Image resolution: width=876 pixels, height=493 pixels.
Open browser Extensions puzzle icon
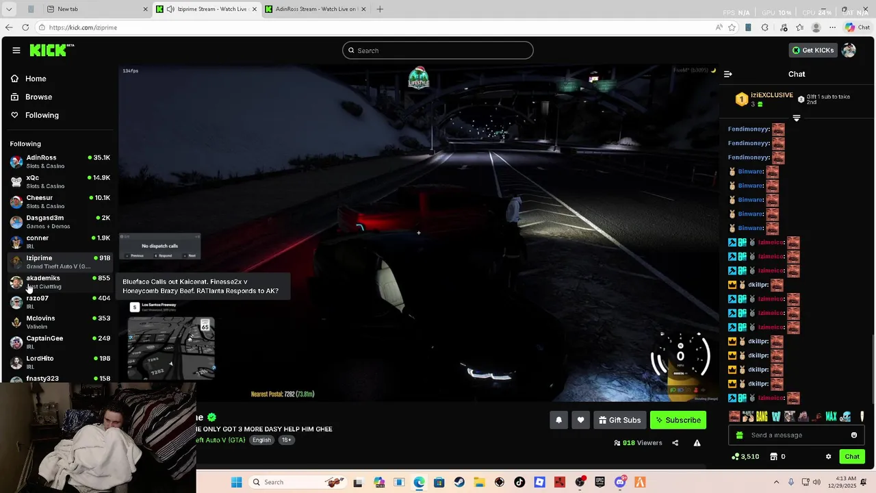point(764,27)
